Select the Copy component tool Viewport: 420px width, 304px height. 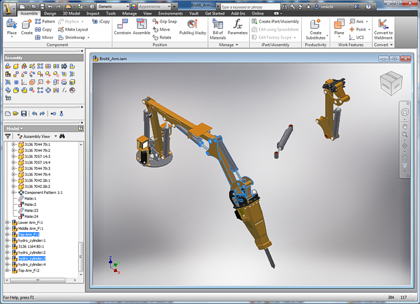pos(43,29)
